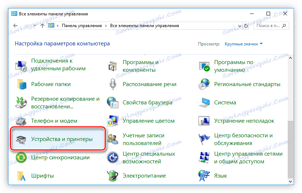
Task: Open the Крупные значки view dropdown
Action: [x=243, y=44]
